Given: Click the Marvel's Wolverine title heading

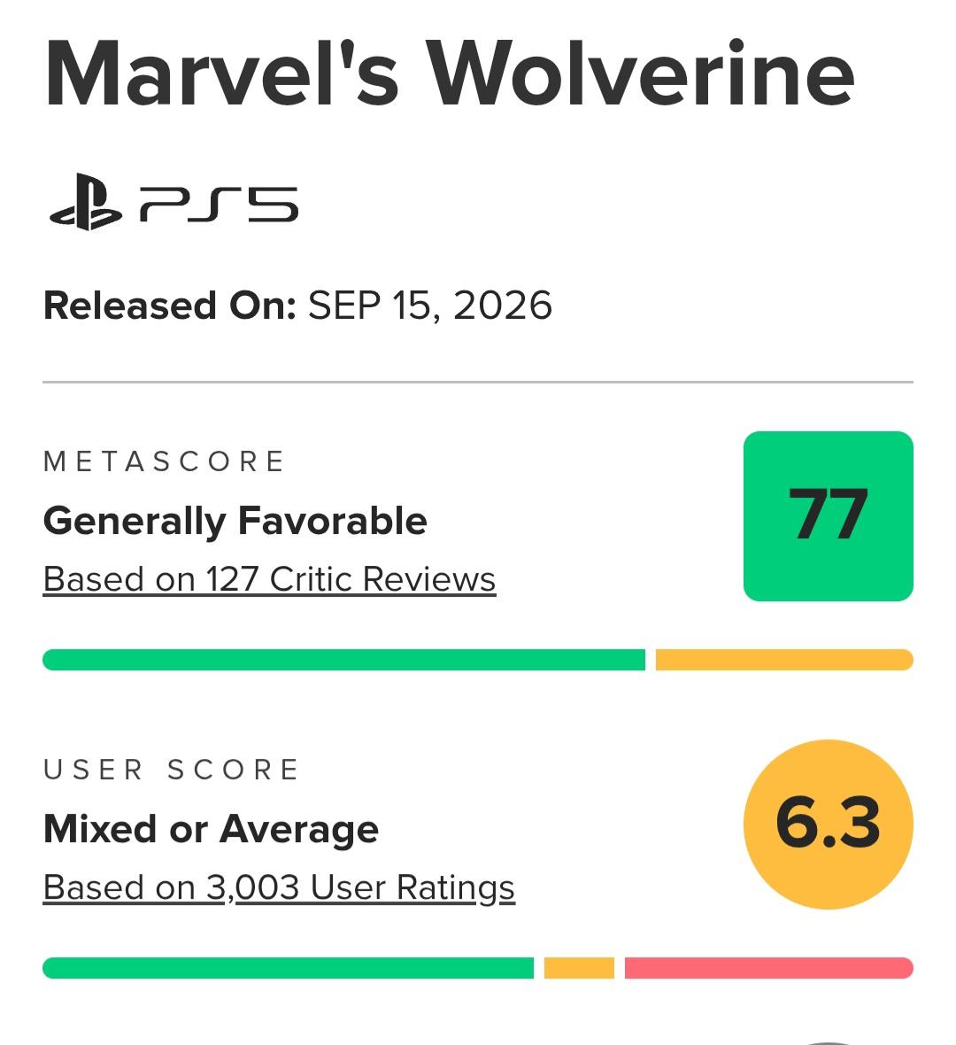Looking at the screenshot, I should (450, 74).
